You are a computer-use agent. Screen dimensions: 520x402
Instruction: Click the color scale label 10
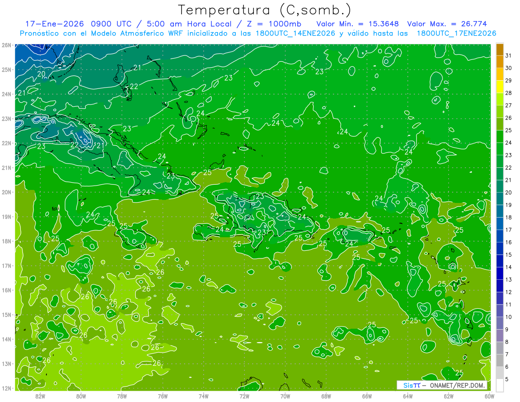tap(509, 317)
